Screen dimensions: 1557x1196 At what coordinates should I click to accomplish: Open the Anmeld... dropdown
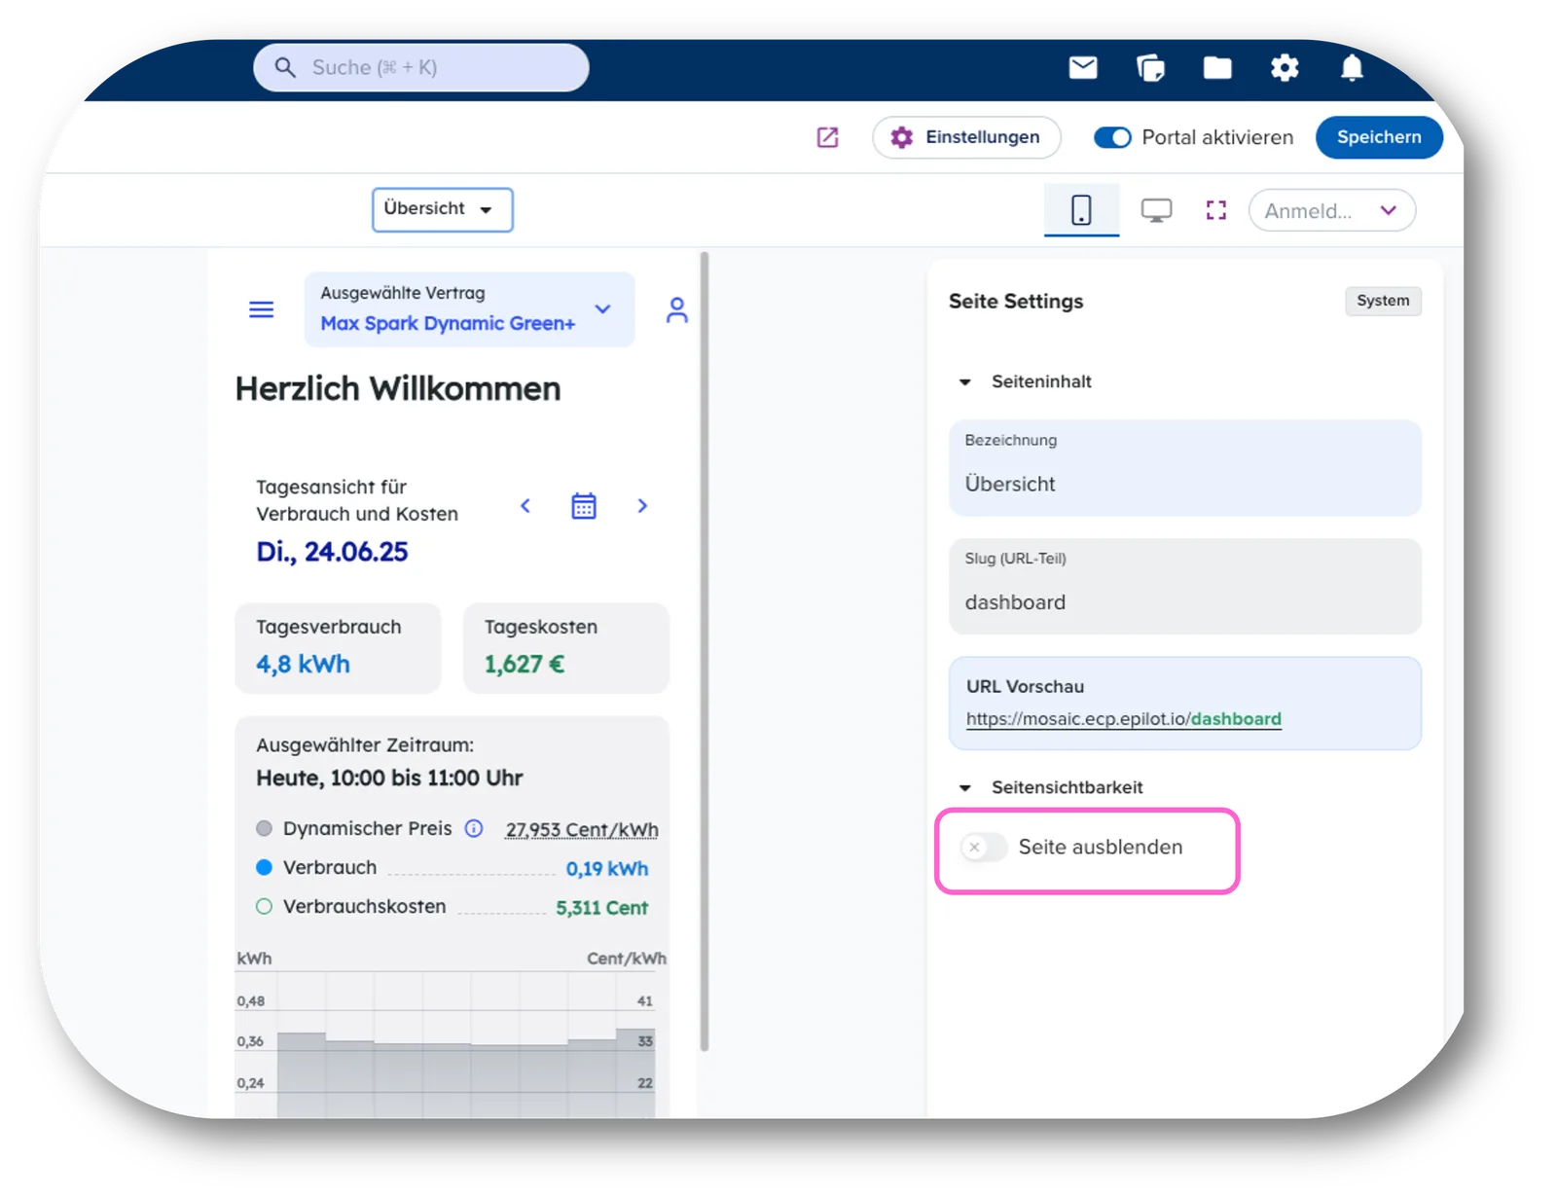coord(1331,210)
